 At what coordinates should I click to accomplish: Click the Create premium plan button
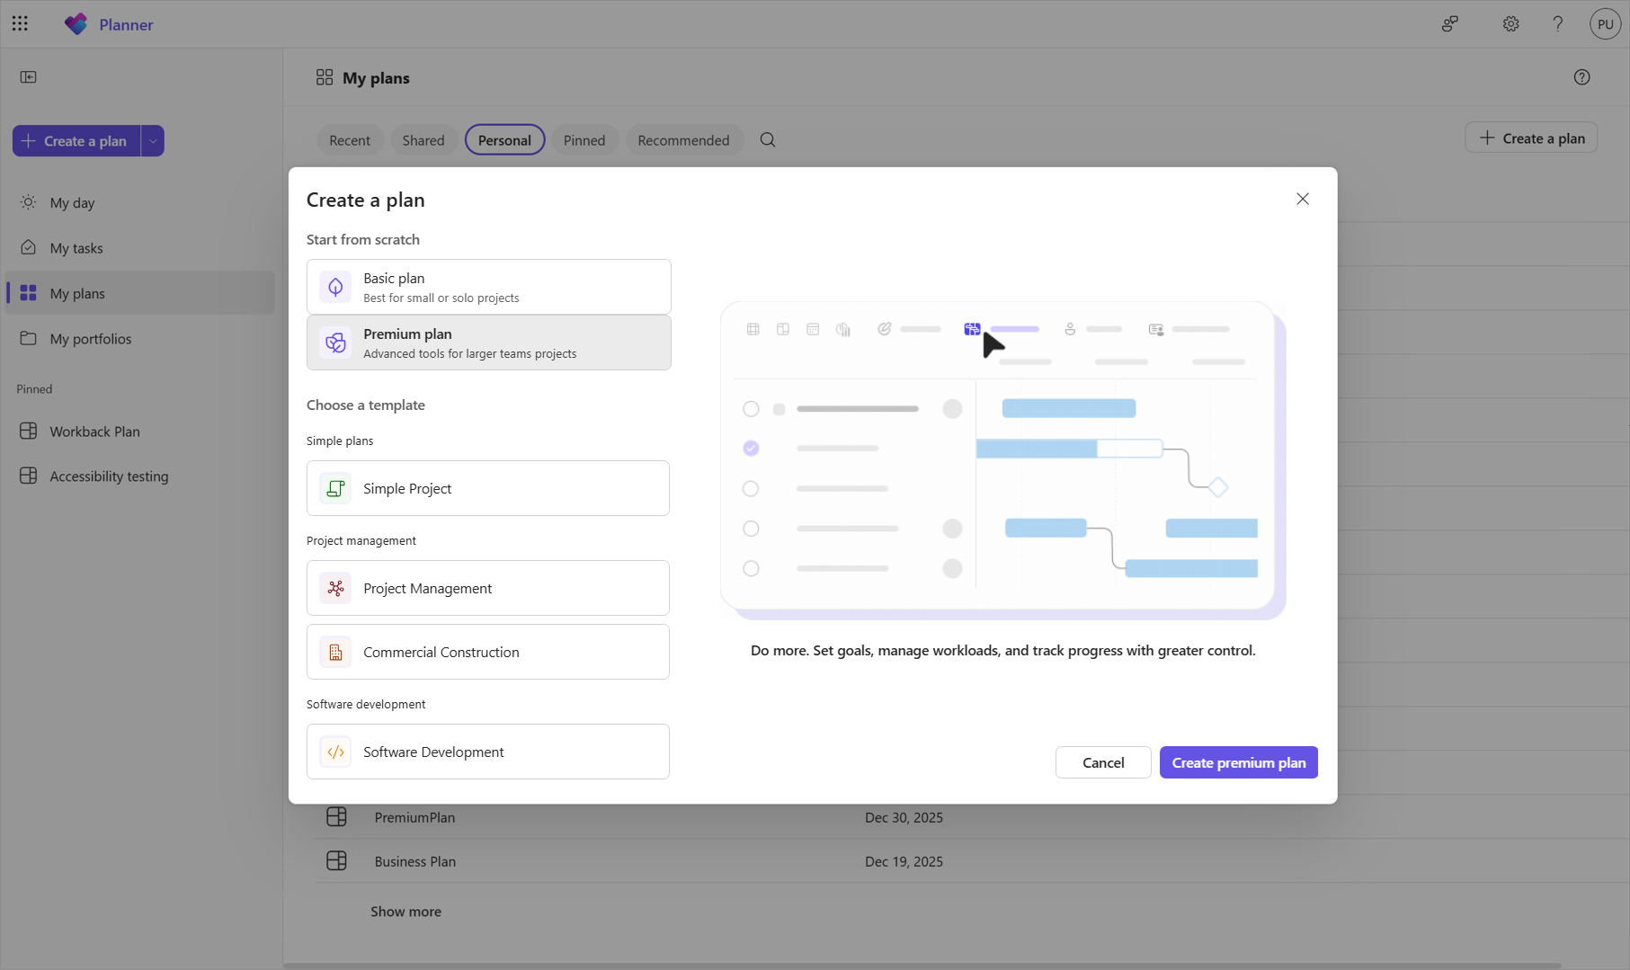(1238, 761)
